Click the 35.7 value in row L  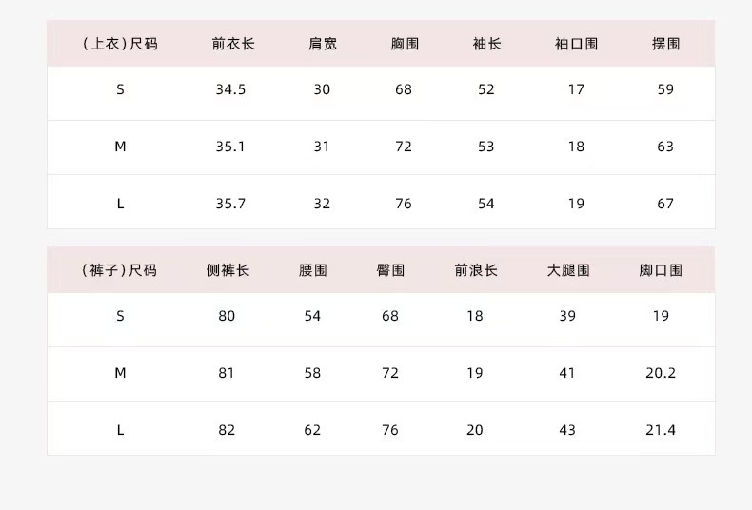point(230,204)
